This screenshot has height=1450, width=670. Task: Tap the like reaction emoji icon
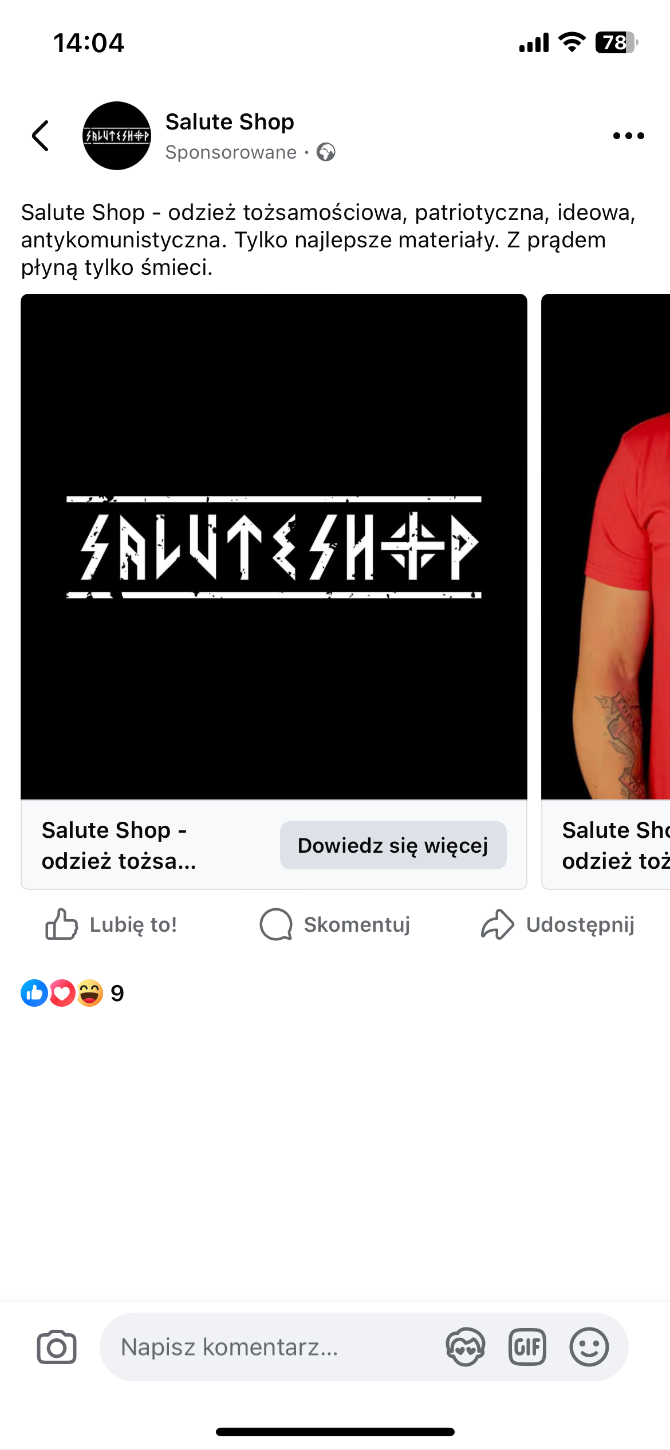pyautogui.click(x=34, y=993)
